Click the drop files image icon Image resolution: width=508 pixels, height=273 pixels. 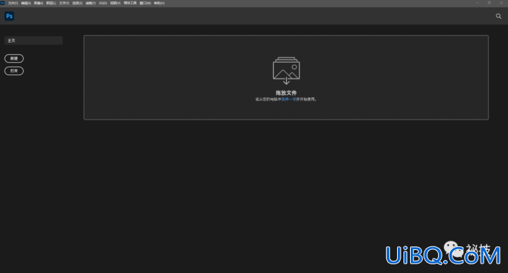click(x=286, y=71)
